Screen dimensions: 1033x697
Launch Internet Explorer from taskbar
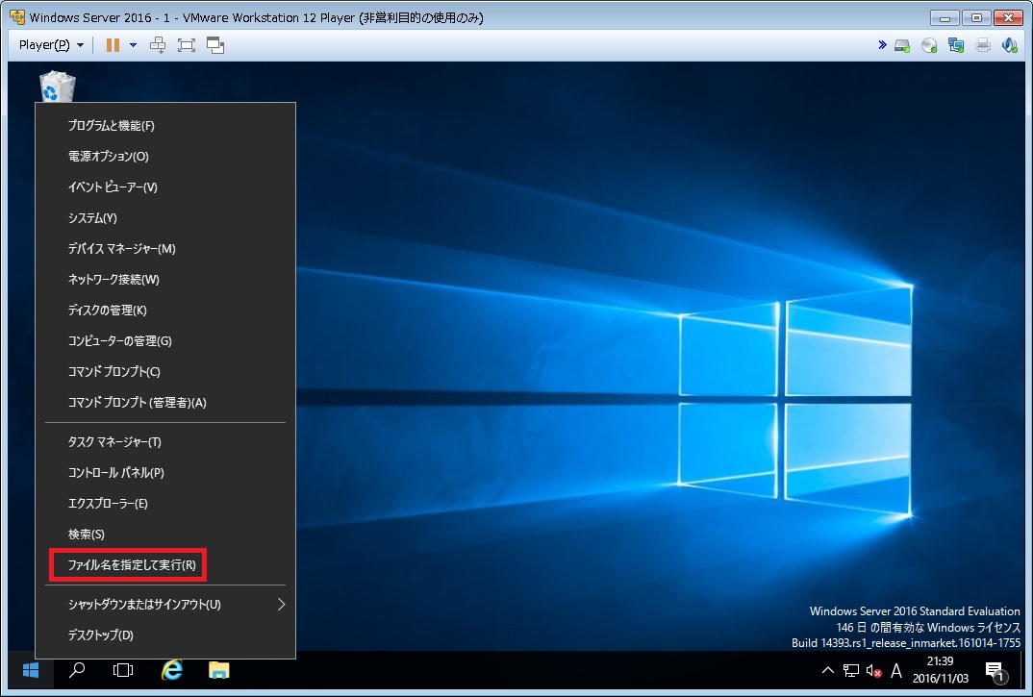click(x=172, y=671)
